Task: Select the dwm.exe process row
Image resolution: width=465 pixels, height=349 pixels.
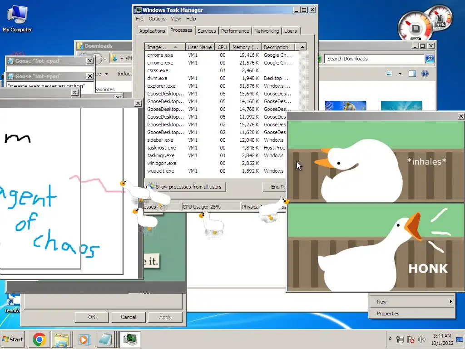Action: (x=222, y=78)
